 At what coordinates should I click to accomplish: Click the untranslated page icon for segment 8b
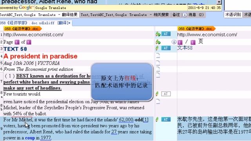[x=158, y=101]
